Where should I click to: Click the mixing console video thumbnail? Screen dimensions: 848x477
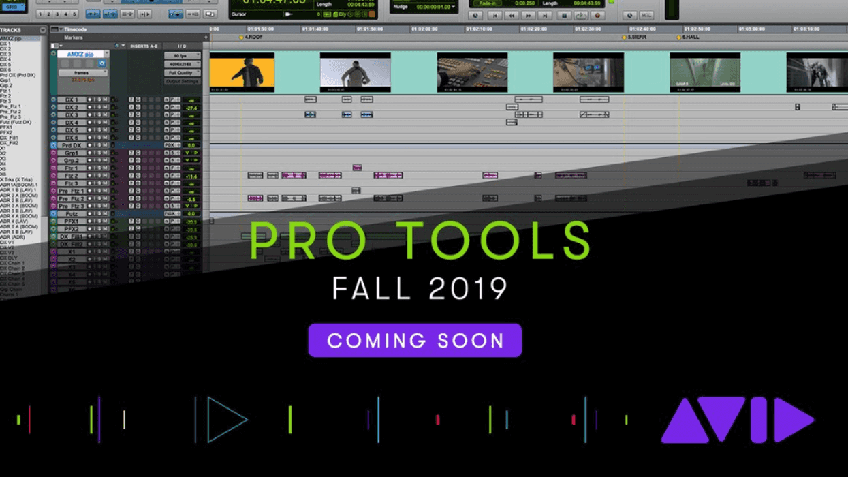tap(472, 72)
